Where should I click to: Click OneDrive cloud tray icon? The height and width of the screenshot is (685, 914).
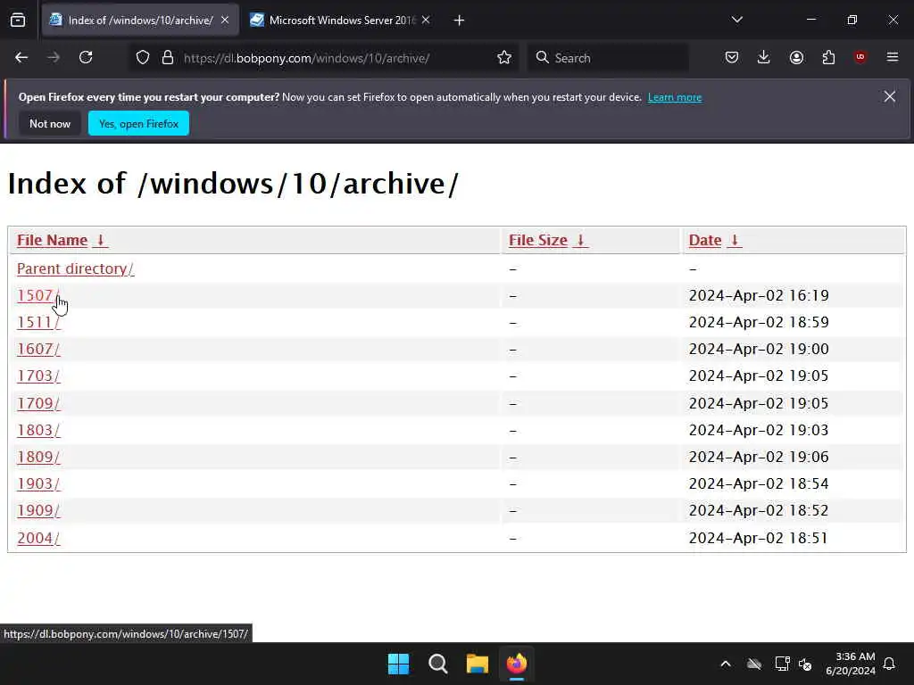tap(754, 664)
